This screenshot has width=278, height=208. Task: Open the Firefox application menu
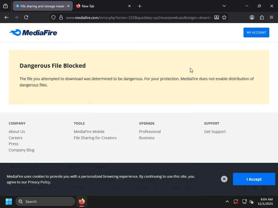pos(271,17)
